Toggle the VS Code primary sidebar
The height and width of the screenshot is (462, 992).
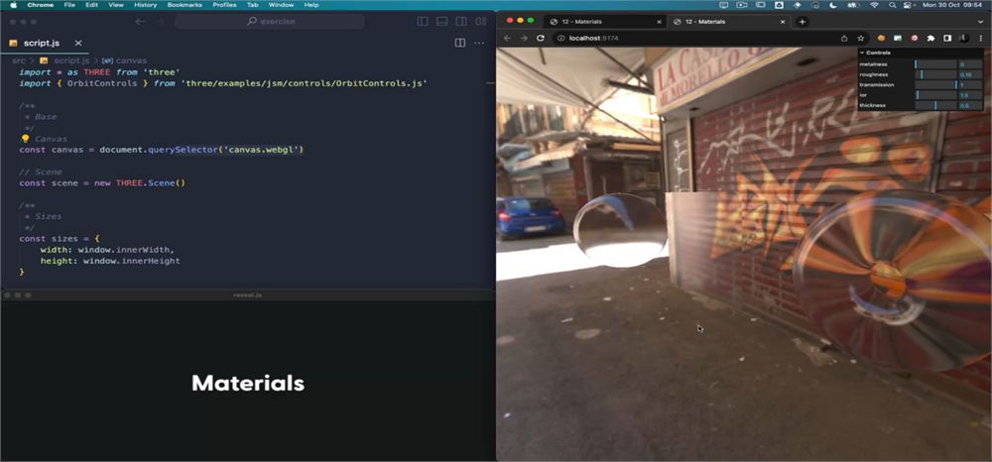point(423,22)
